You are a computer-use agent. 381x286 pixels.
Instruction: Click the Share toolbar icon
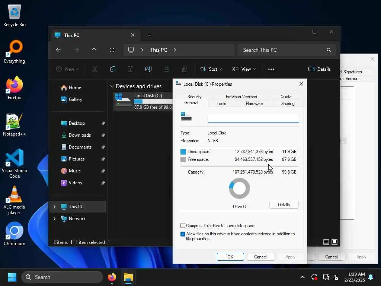(166, 69)
